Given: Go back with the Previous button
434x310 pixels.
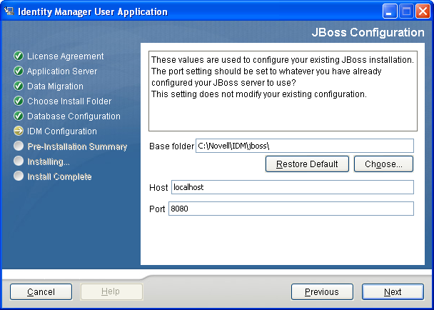Looking at the screenshot, I should [322, 291].
